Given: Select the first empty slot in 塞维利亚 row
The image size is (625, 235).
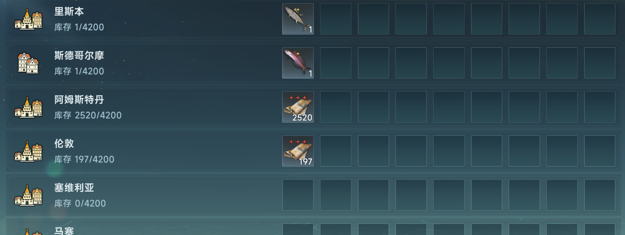Looking at the screenshot, I should click(x=298, y=195).
